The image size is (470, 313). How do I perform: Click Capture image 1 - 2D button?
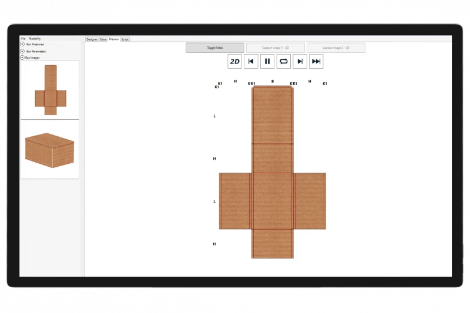(276, 48)
